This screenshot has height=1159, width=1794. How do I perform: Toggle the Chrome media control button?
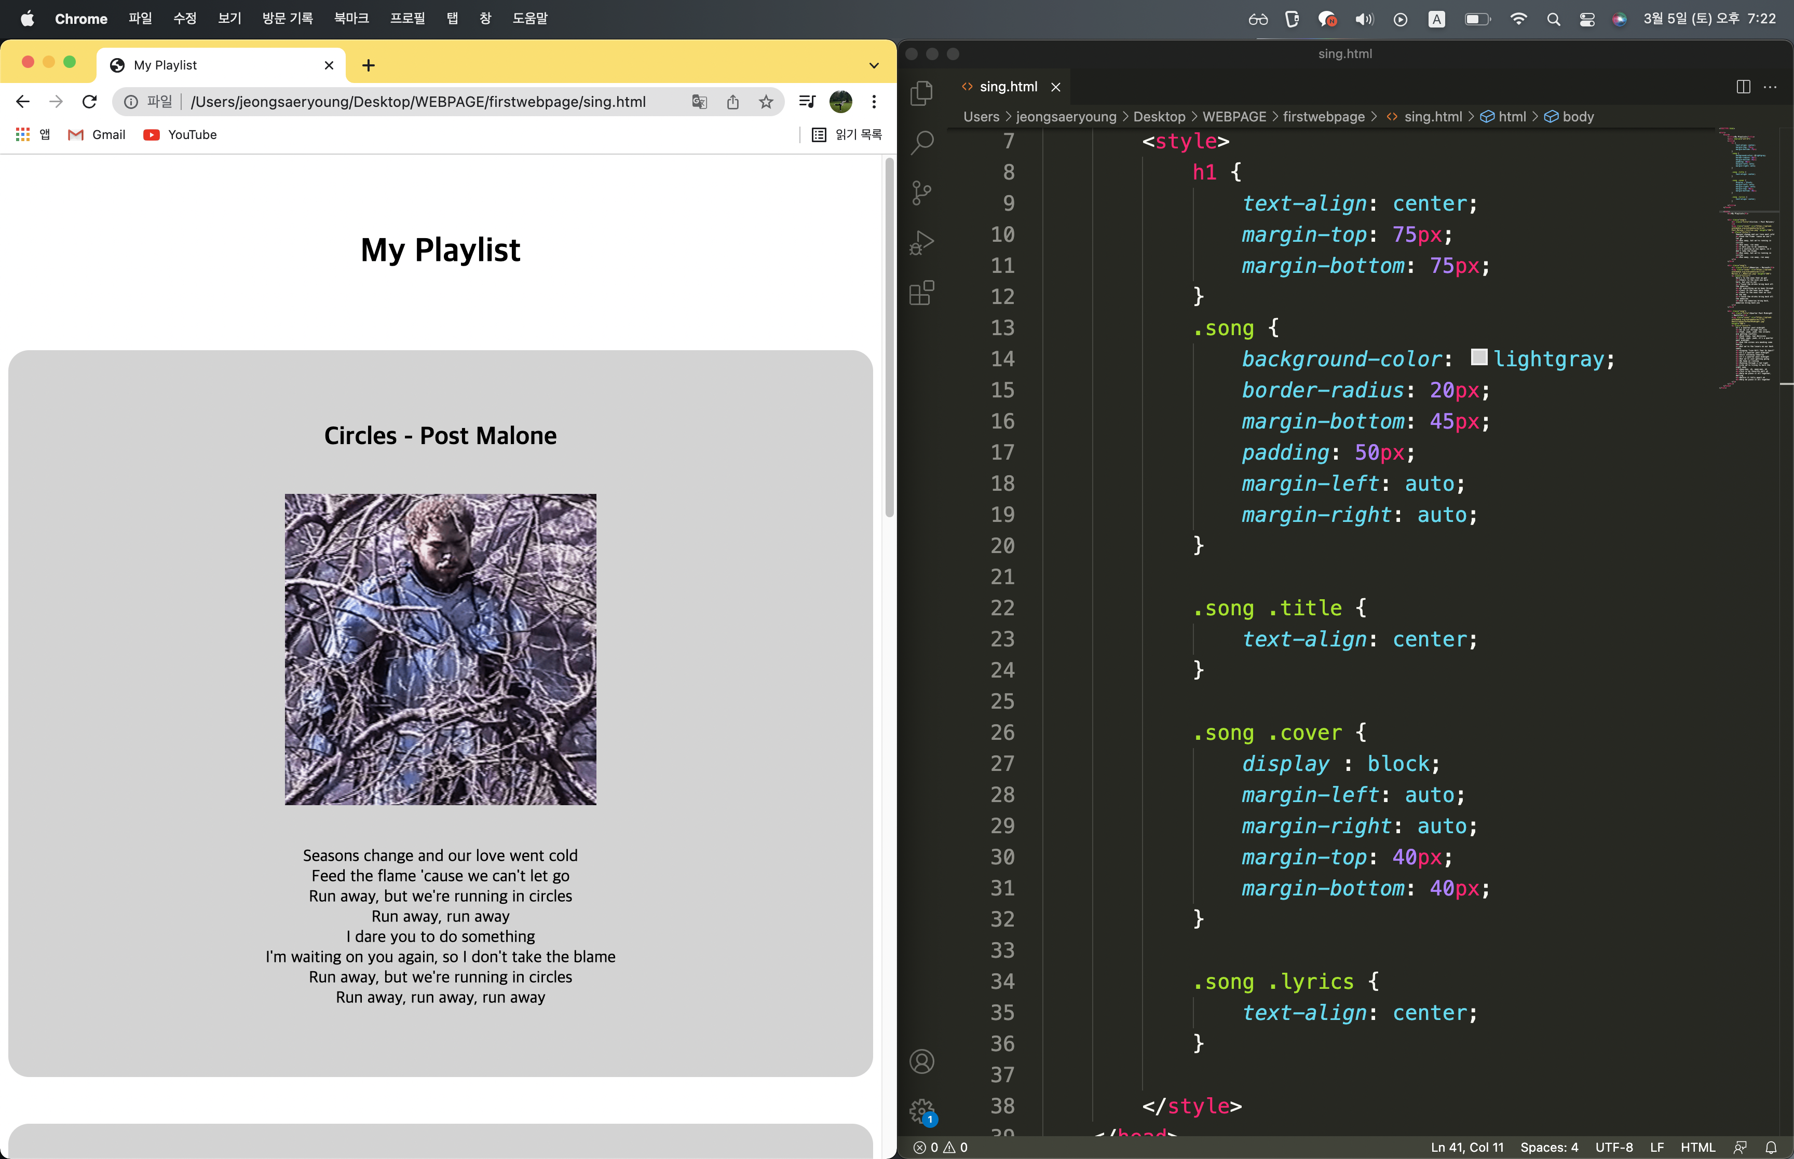[x=807, y=102]
